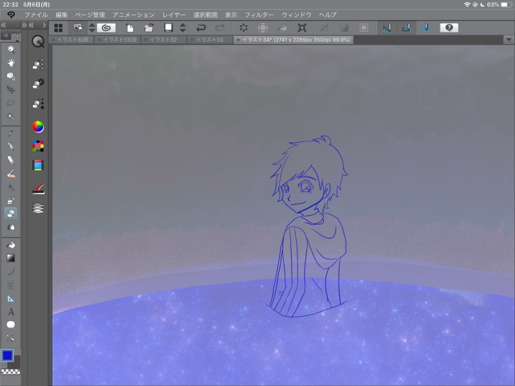The image size is (515, 386).
Task: Open the Color Set palette
Action: tap(38, 146)
